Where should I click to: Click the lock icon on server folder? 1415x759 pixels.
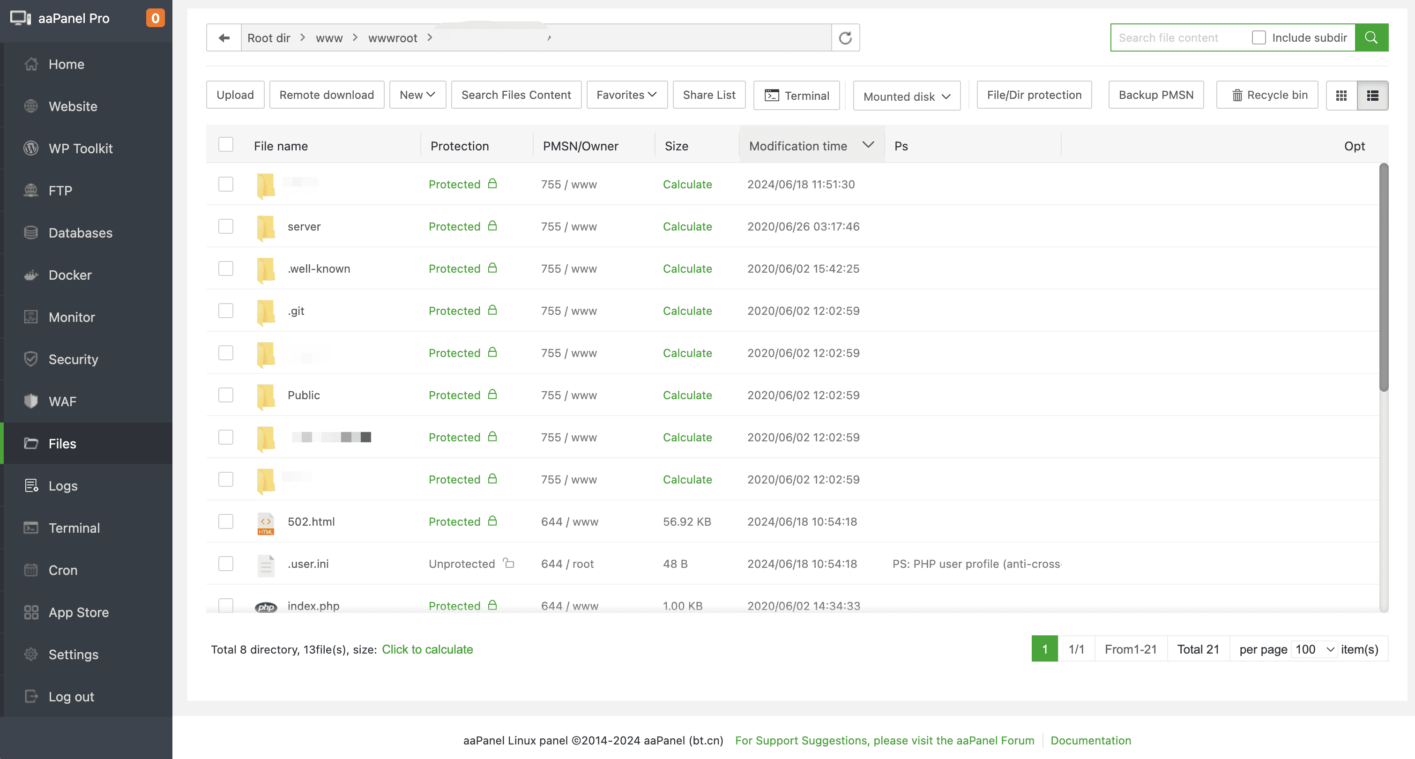[x=493, y=226]
